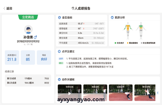Image resolution: width=162 pixels, height=105 pixels.
Task: Click the male gender icon beside 孙佳倩
Action: 35,37
